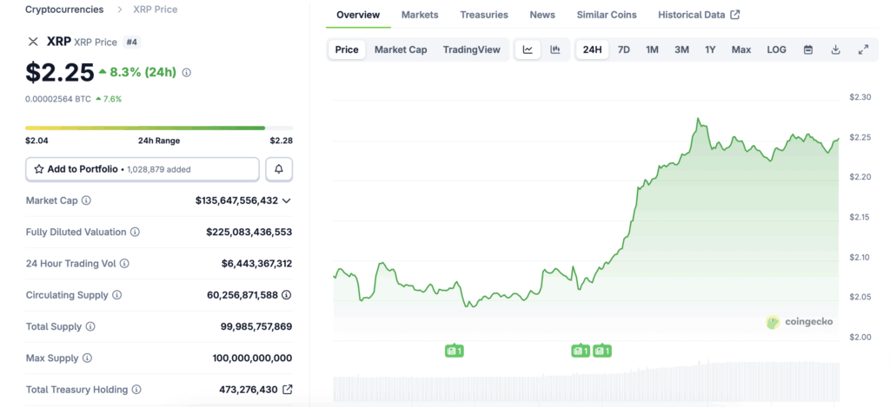Image resolution: width=890 pixels, height=407 pixels.
Task: Select the 24H time range
Action: pyautogui.click(x=592, y=49)
